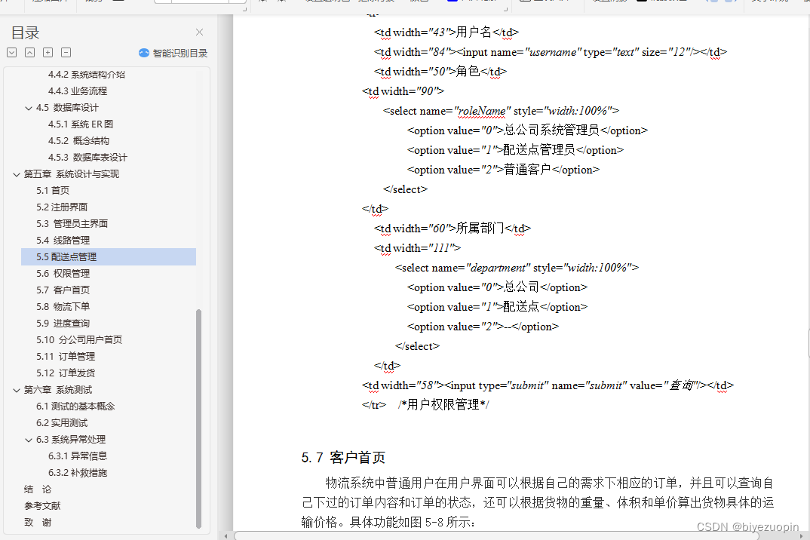
Task: Click the text 所属部门 in table cell code
Action: pos(480,229)
